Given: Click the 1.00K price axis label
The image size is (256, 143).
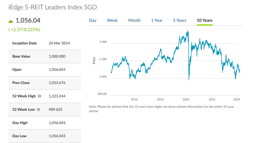Looking at the screenshot, I should pyautogui.click(x=103, y=77).
